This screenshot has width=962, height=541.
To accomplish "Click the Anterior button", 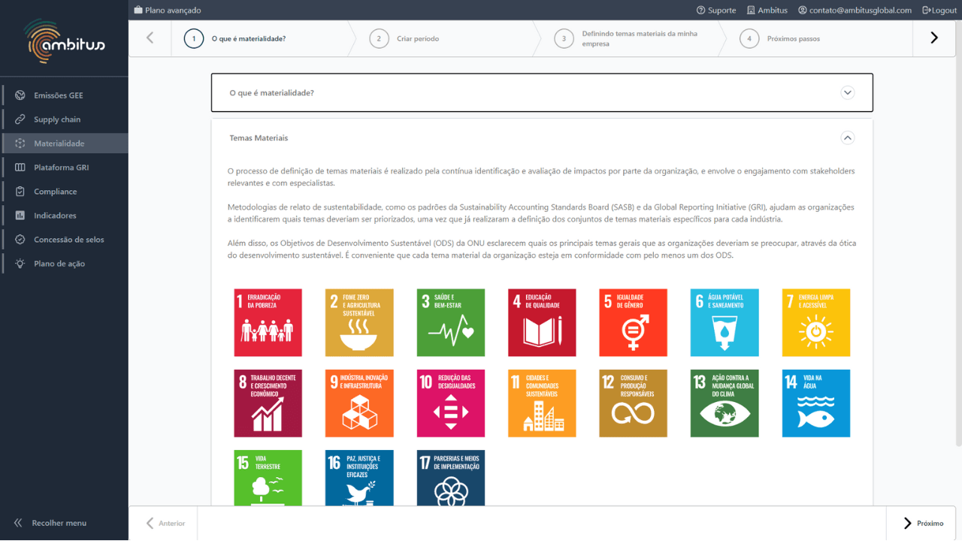I will (165, 523).
